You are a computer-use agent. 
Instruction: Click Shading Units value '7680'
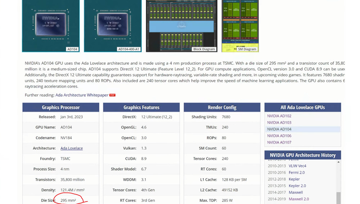click(226, 117)
